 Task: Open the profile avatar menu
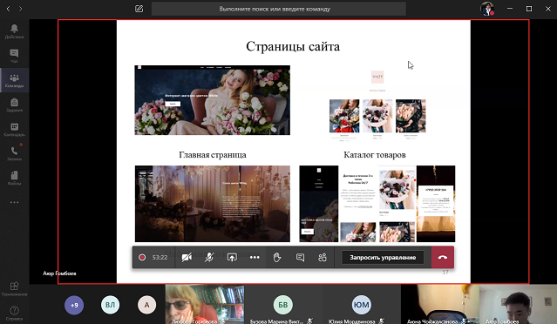click(x=487, y=9)
